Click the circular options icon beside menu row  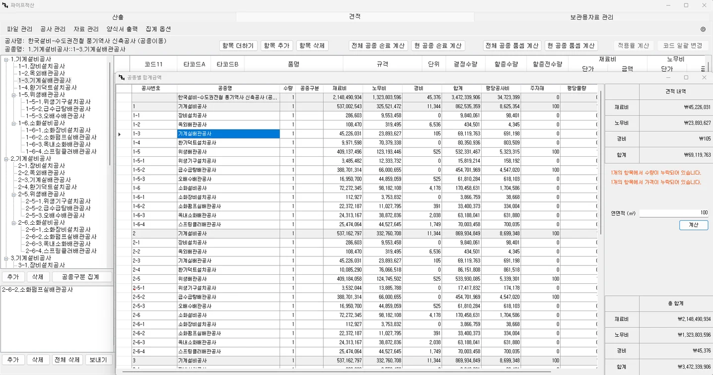703,29
